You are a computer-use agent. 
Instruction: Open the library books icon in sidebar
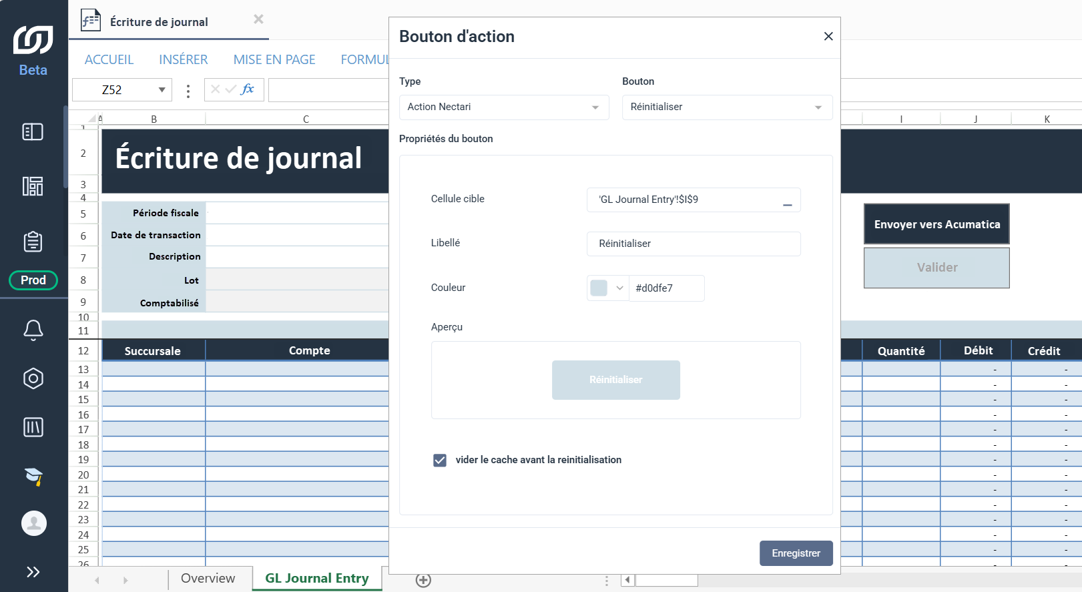point(33,427)
